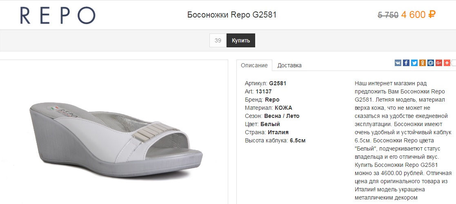Share this page on Twitter
The height and width of the screenshot is (204, 456).
click(x=414, y=63)
